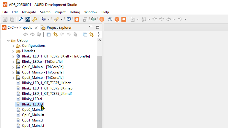Open the File menu
Screen dimensions: 228x128
(5, 12)
